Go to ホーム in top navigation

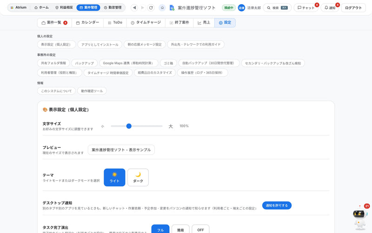pos(41,7)
